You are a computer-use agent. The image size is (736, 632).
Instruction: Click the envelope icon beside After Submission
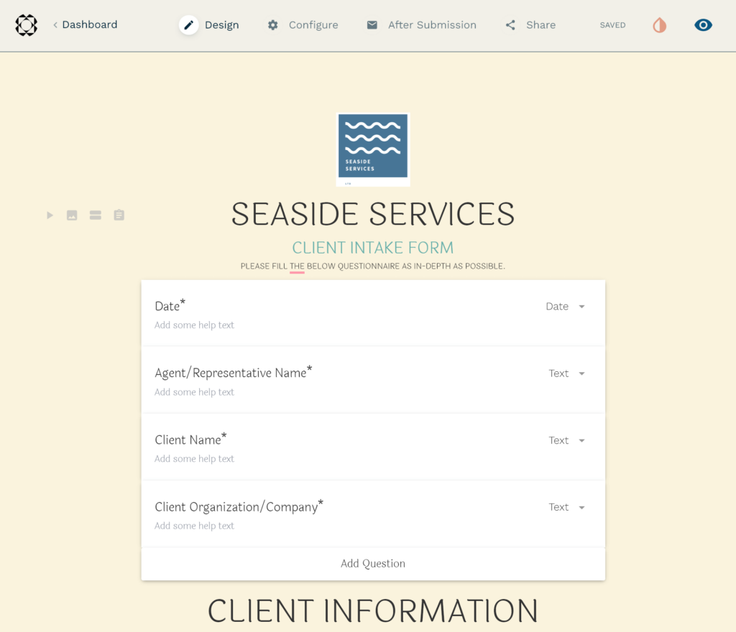click(372, 24)
